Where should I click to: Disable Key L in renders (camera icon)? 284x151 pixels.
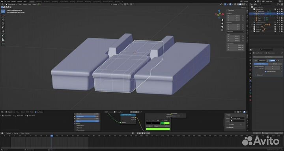[x=282, y=18]
